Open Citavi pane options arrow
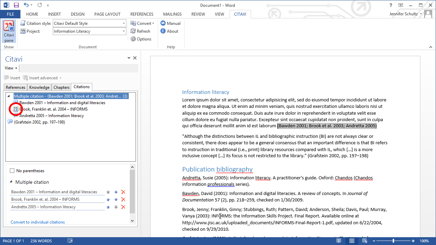Screen dimensions: 436x245 (129, 58)
